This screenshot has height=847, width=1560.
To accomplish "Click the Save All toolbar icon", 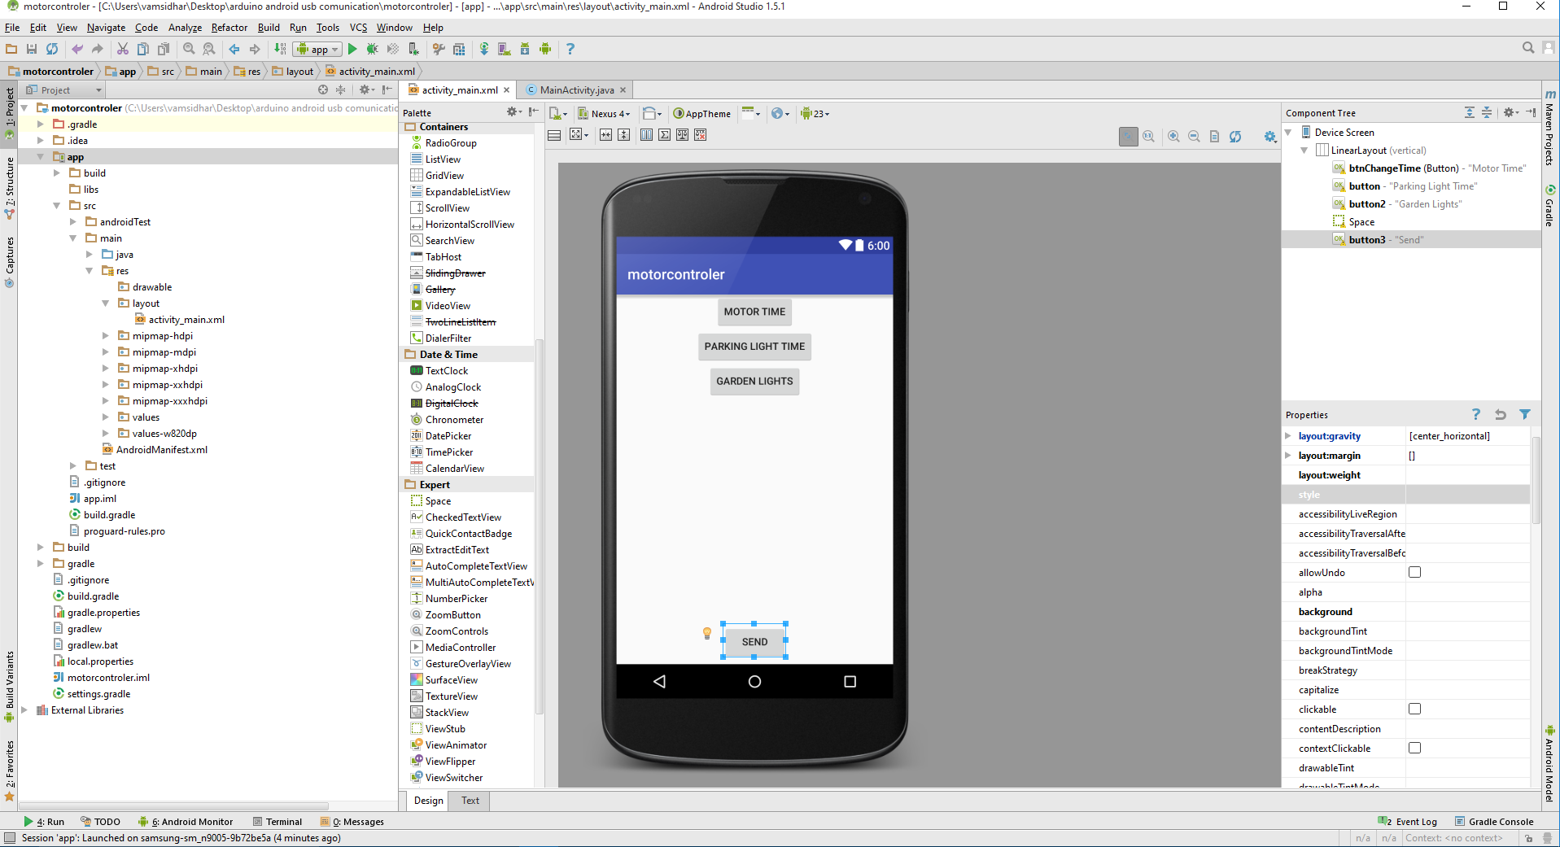I will click(32, 49).
